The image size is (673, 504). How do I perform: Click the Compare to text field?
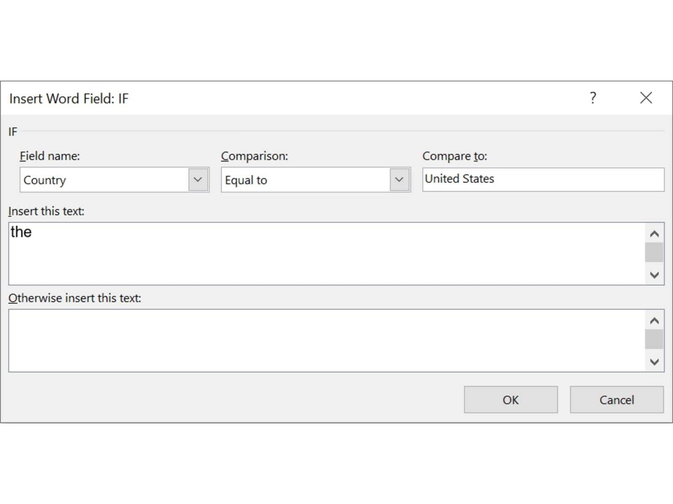543,179
